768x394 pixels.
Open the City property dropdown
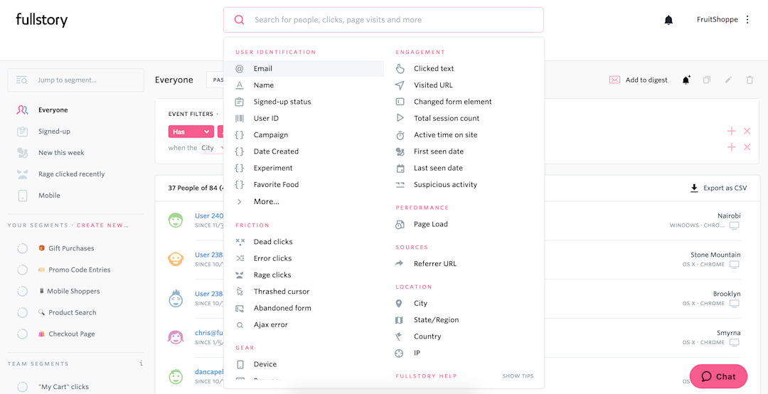coord(213,147)
